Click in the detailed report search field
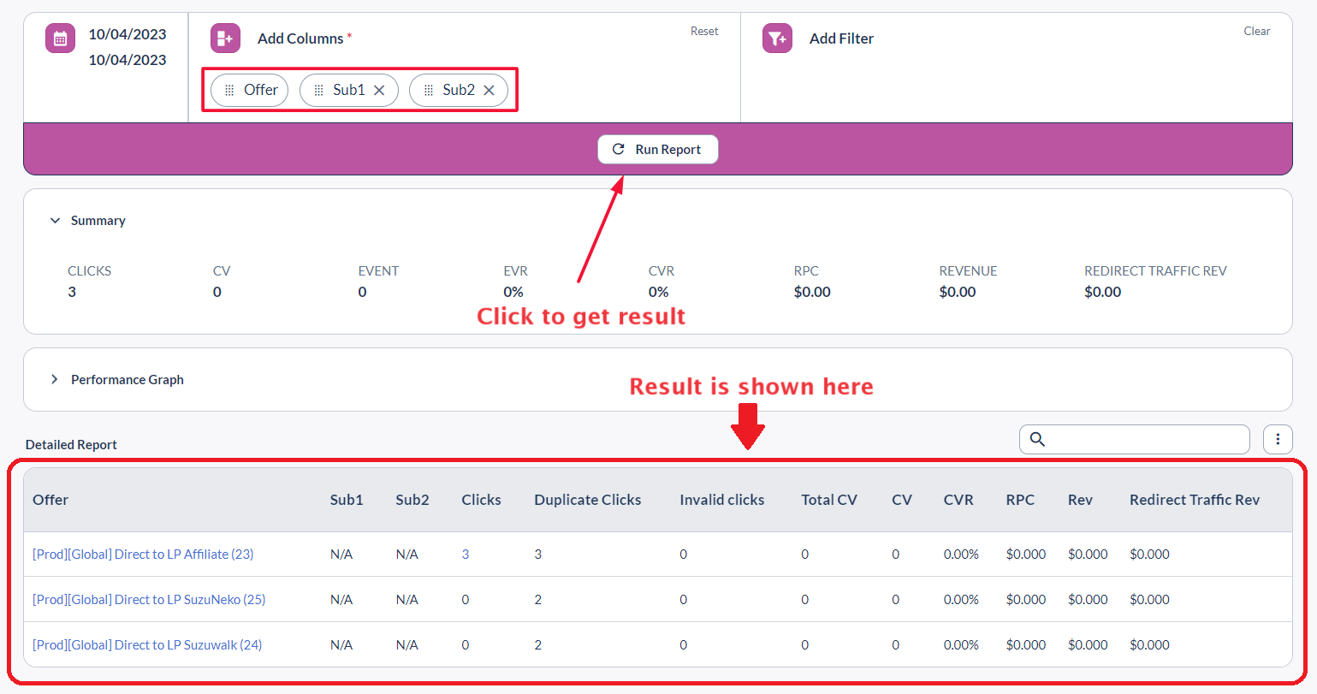Viewport: 1317px width, 694px height. coord(1145,439)
